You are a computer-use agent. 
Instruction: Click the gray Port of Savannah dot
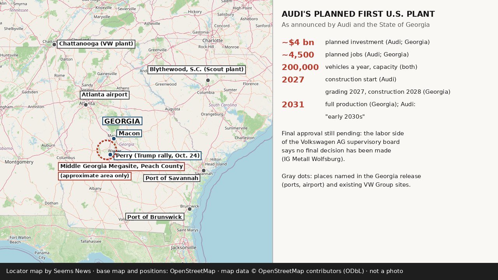click(203, 170)
